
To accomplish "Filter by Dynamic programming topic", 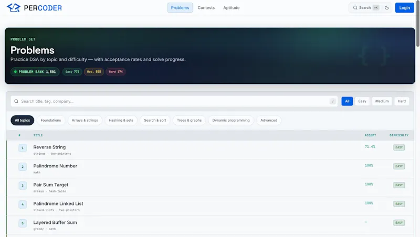I will click(x=231, y=121).
